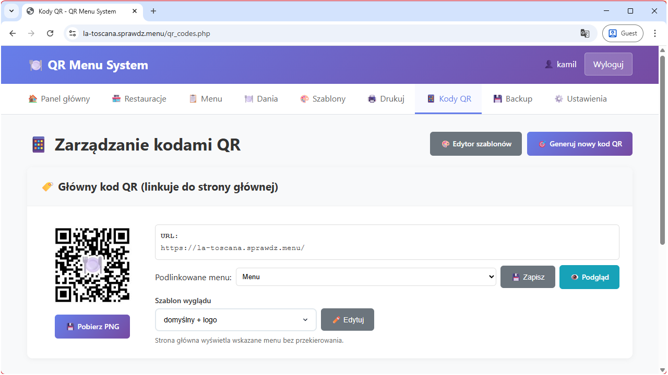Click Wyloguj to log out

tap(608, 64)
